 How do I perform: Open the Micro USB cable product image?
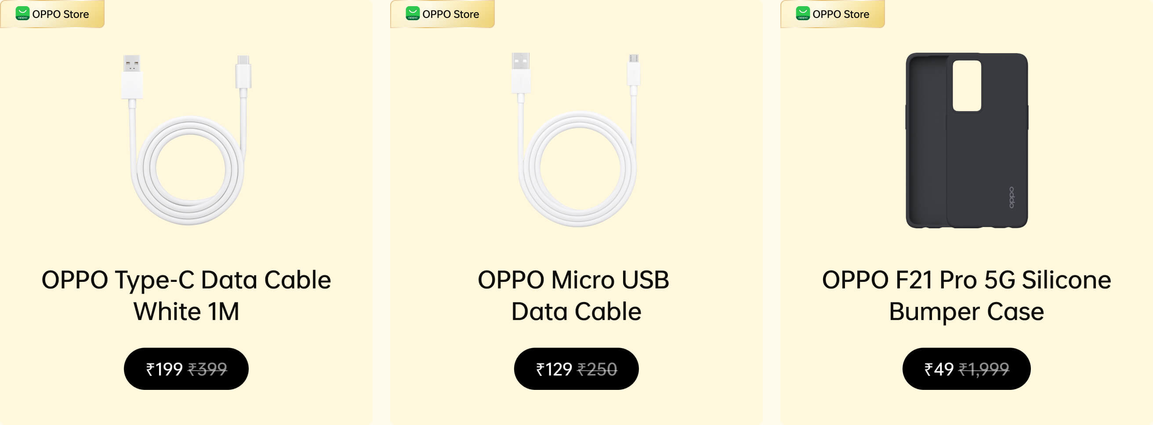(x=576, y=140)
